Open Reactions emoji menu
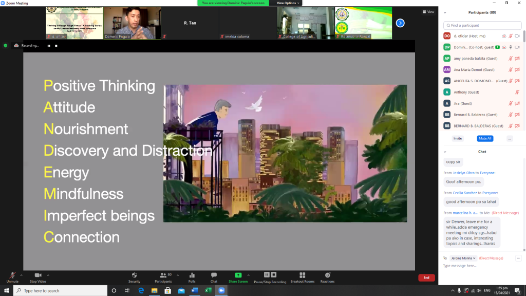This screenshot has width=526, height=296. click(x=327, y=277)
